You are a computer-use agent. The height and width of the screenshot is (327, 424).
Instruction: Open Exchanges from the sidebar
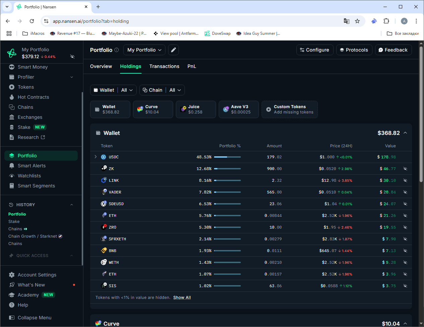pos(30,117)
